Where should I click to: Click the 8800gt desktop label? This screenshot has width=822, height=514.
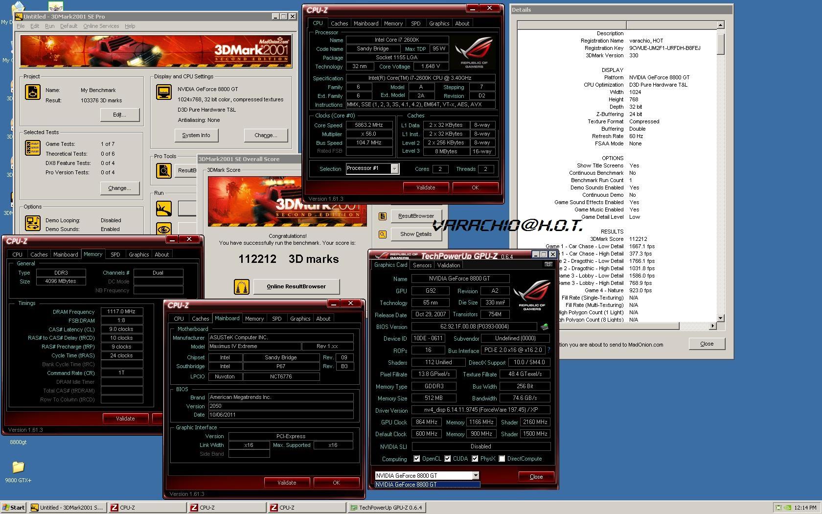tap(18, 442)
